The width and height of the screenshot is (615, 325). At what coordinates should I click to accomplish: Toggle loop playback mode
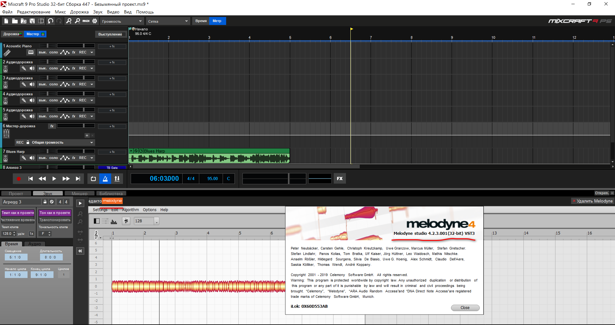tap(93, 179)
